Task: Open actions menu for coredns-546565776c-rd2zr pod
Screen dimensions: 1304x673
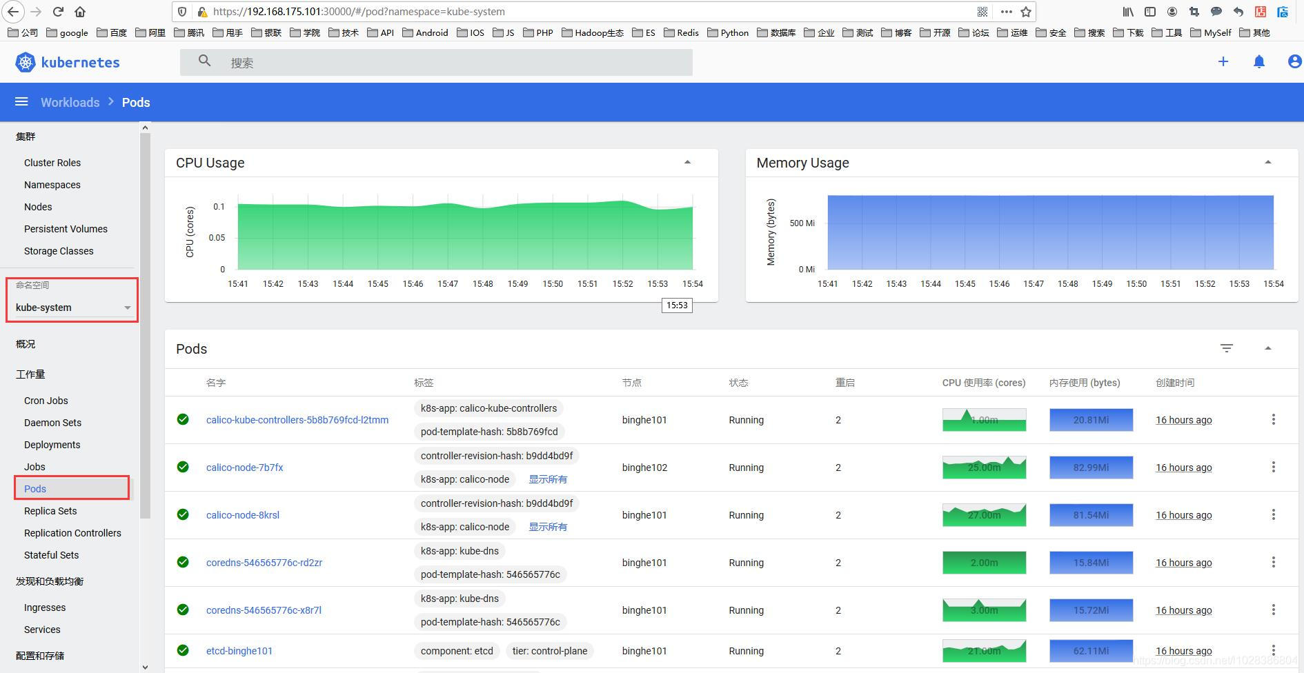Action: pos(1274,562)
